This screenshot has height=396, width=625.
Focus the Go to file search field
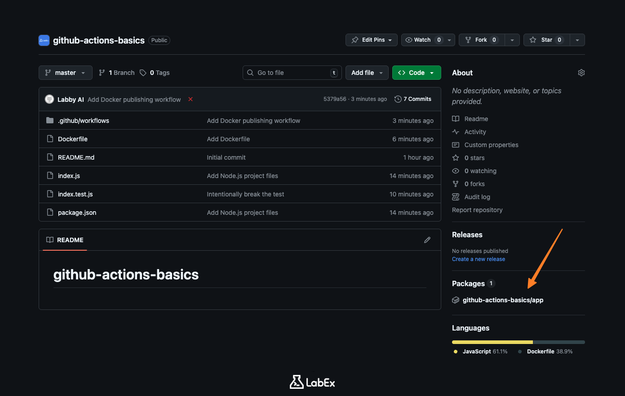click(293, 73)
